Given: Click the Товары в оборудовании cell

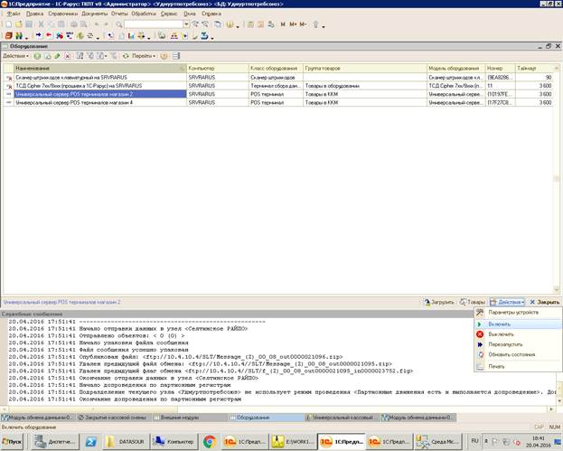Looking at the screenshot, I should pyautogui.click(x=365, y=86).
